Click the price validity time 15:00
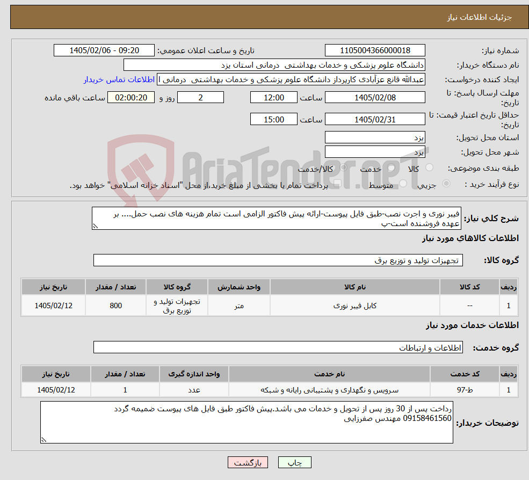529x480 pixels. coord(273,119)
